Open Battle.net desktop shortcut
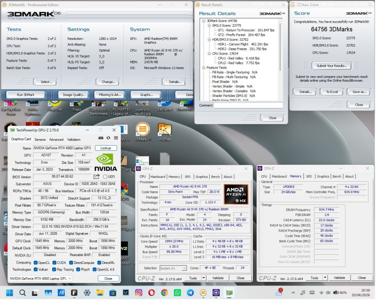376x302 pixels. click(x=165, y=106)
